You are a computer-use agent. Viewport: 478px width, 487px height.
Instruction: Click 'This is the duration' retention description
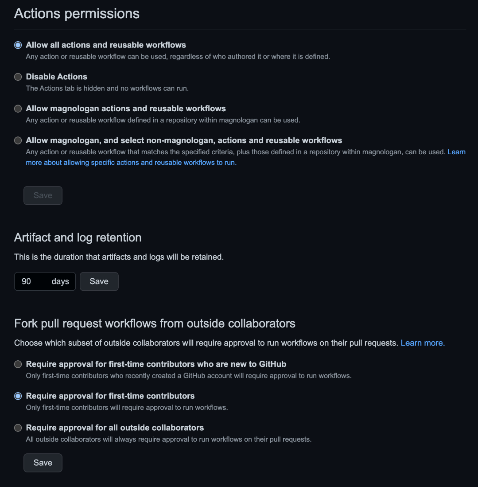pos(119,257)
